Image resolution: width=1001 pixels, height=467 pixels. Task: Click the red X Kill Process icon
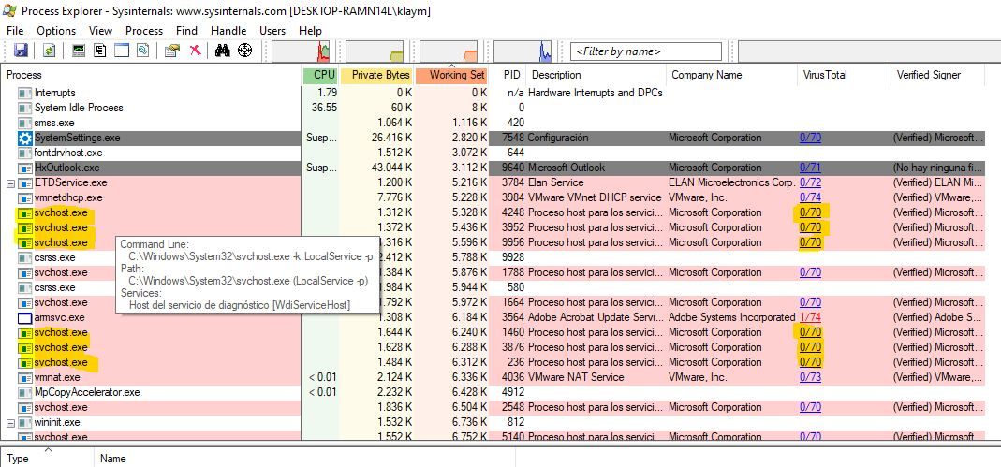[x=195, y=51]
